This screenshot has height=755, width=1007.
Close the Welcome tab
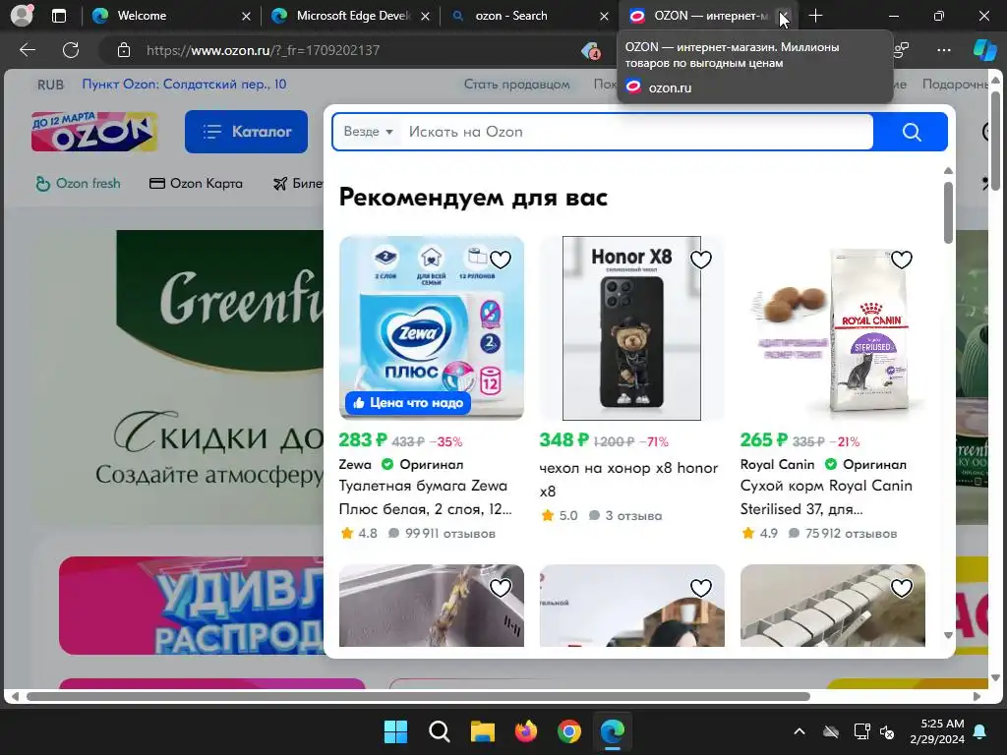pos(246,16)
